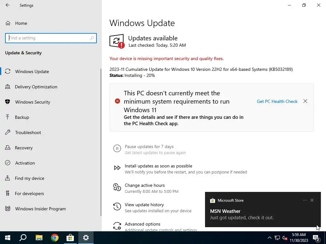Click the red error icon in Windows 11 banner
Screen dimensions: 326x244
point(117,101)
